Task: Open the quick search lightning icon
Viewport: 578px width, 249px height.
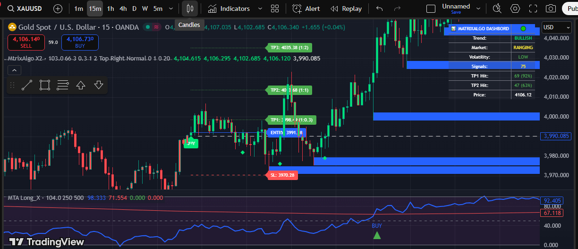Action: (x=497, y=9)
